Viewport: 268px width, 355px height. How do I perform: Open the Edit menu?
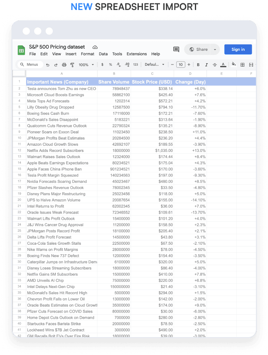pos(44,54)
